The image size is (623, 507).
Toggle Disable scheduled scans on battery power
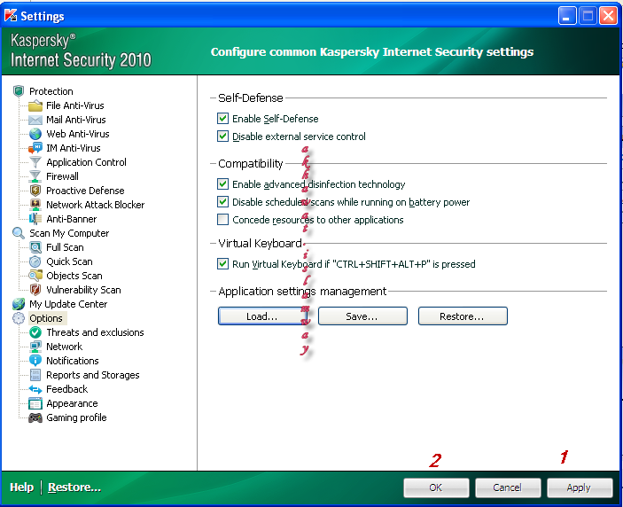(x=223, y=202)
